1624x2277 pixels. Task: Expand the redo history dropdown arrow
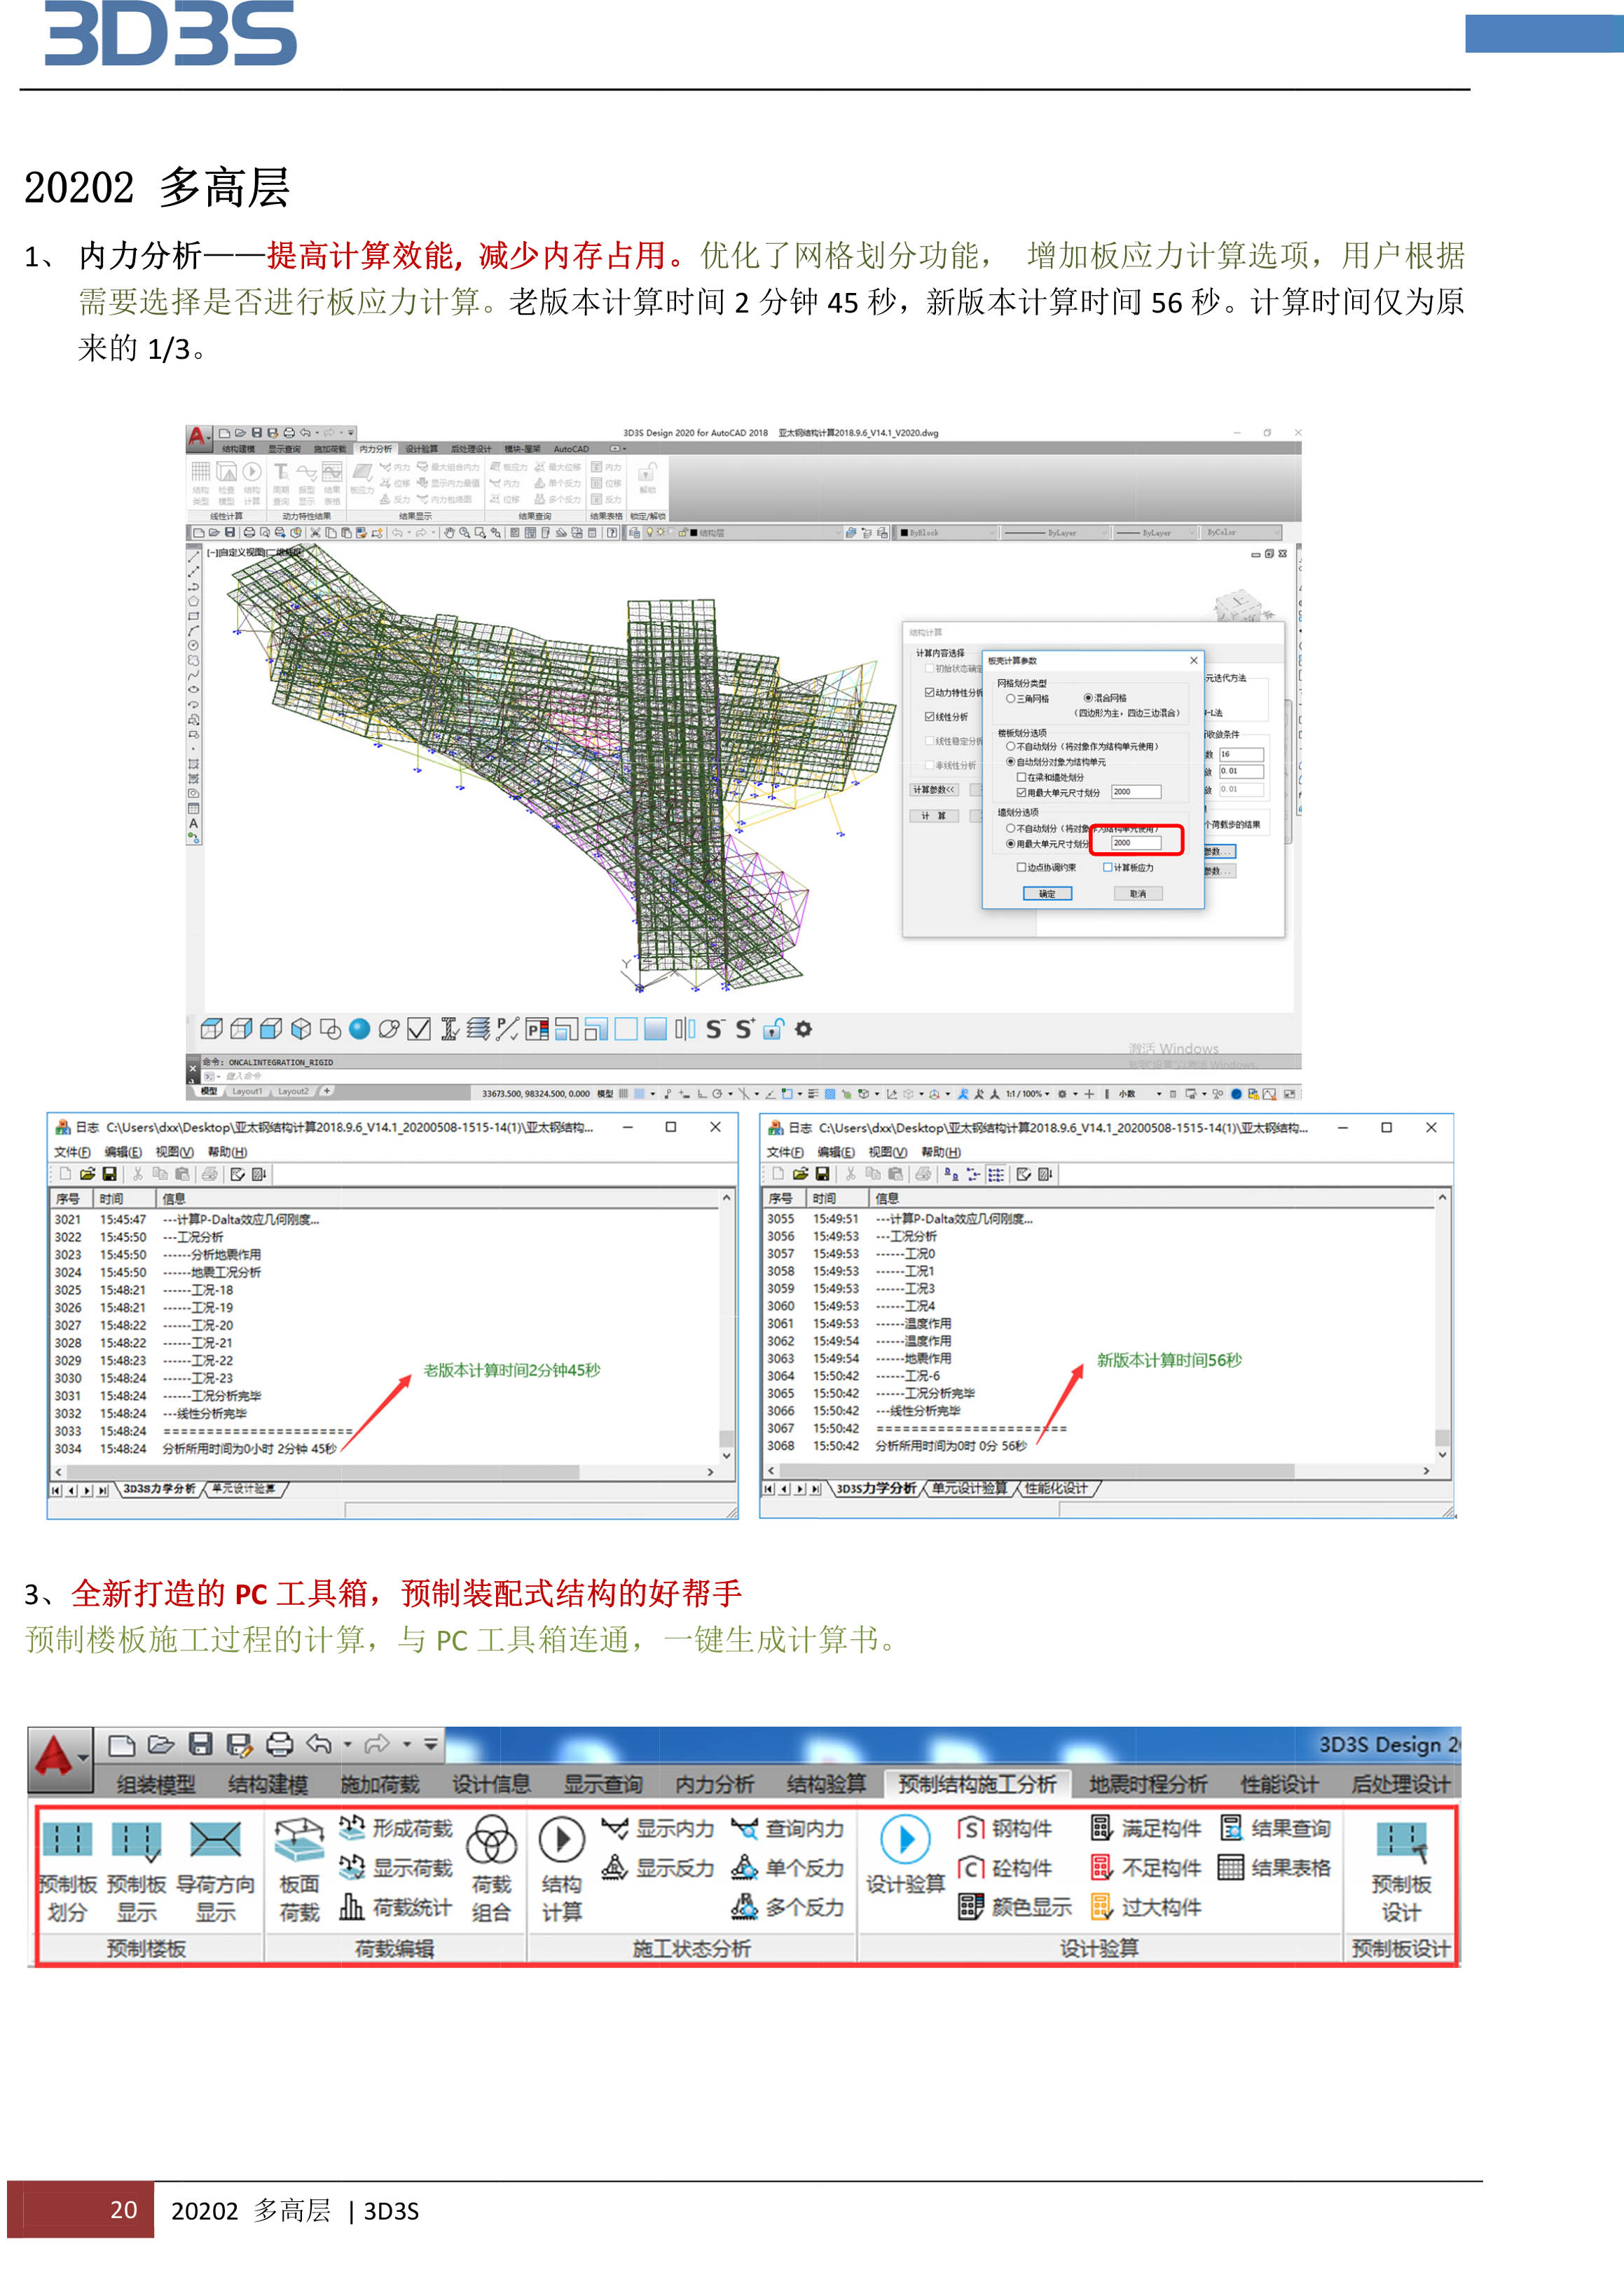[x=407, y=1745]
